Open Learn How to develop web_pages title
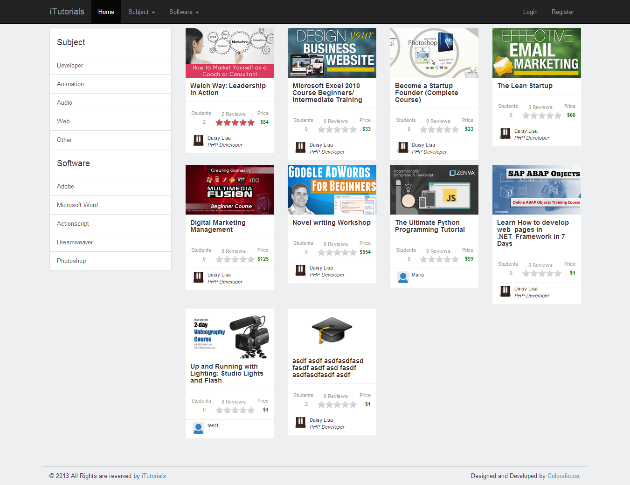Screen dimensions: 630x485 click(x=533, y=233)
